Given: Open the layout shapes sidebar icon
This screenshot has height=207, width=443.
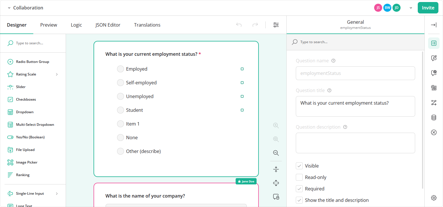Looking at the screenshot, I should point(434,88).
